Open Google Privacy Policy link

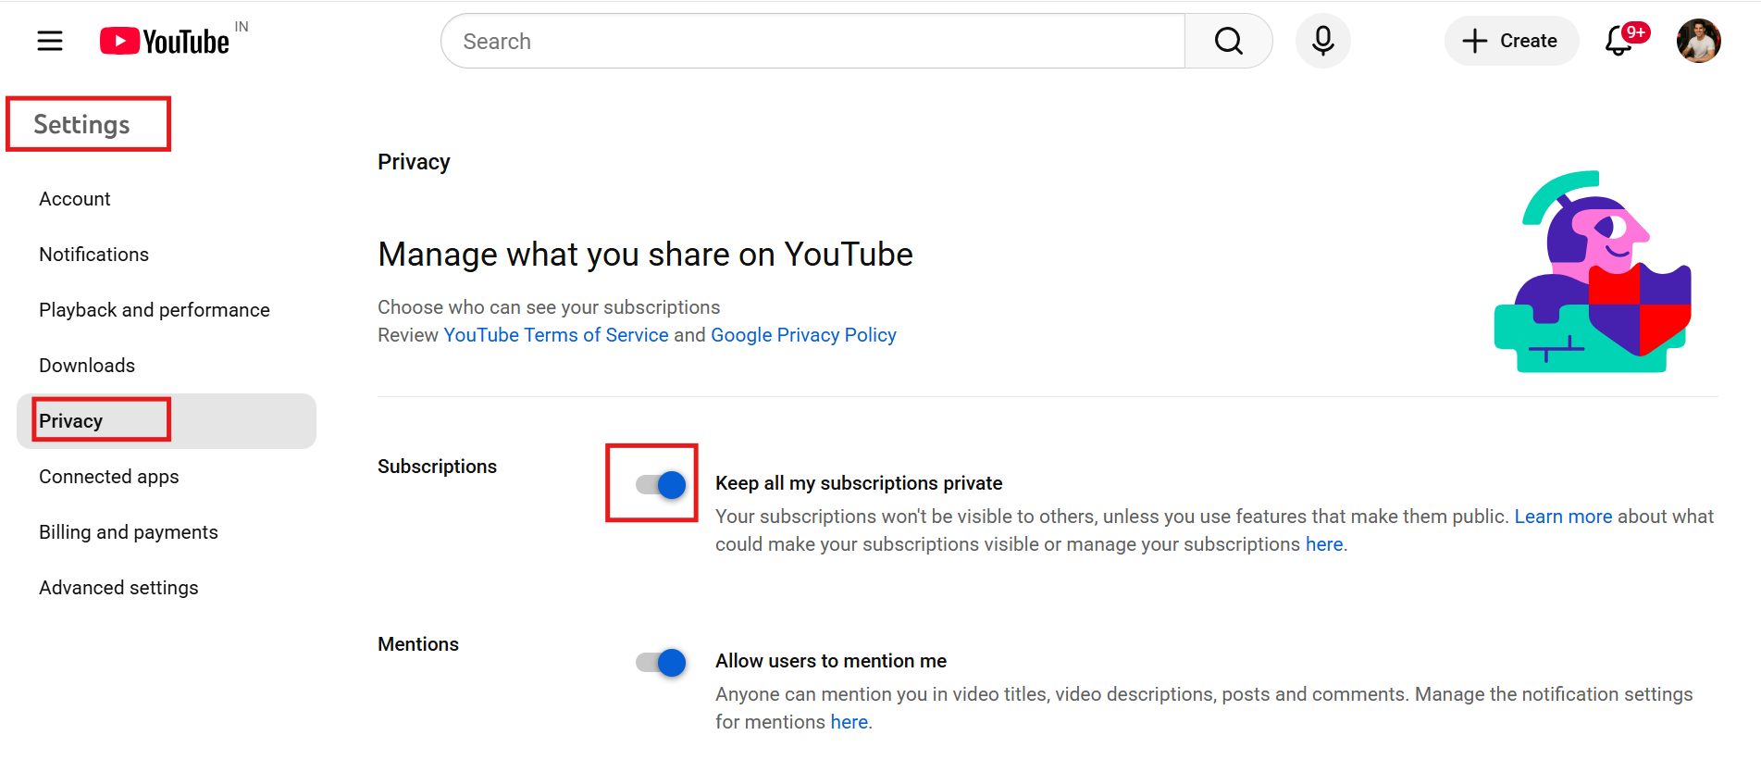[803, 335]
